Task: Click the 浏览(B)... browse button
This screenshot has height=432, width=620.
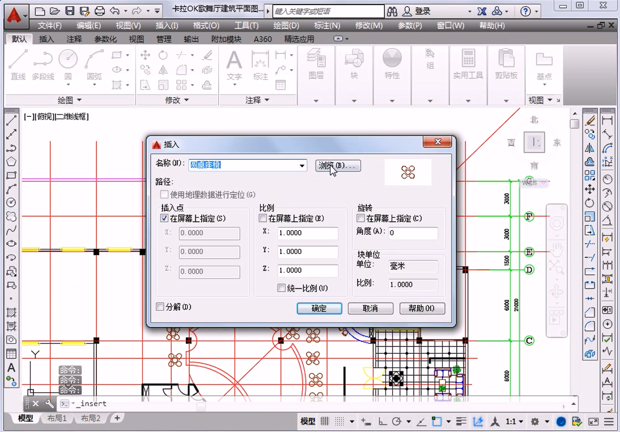Action: (338, 166)
